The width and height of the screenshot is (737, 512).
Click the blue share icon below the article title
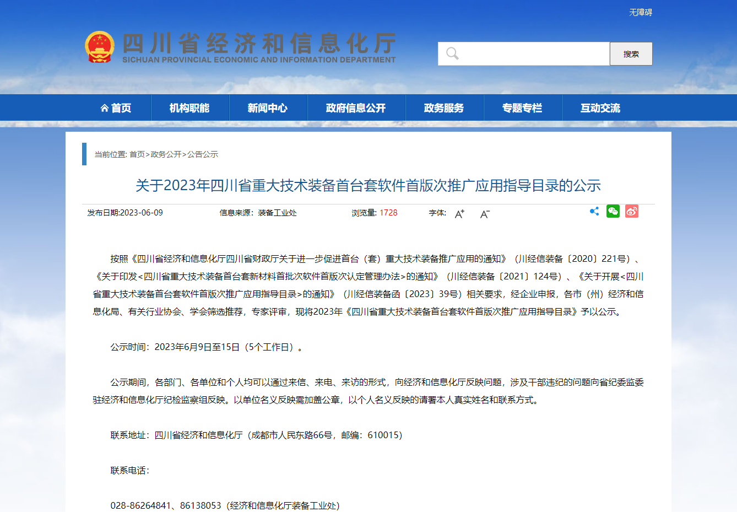point(594,211)
